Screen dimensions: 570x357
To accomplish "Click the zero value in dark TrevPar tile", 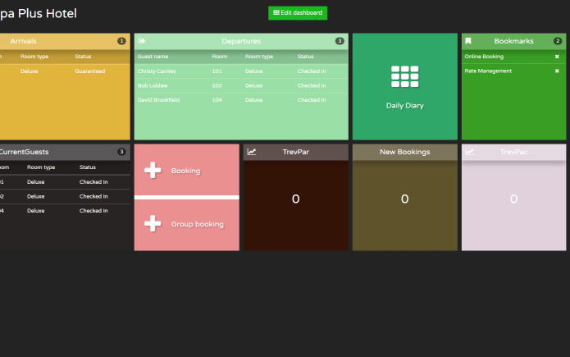I will click(x=295, y=199).
